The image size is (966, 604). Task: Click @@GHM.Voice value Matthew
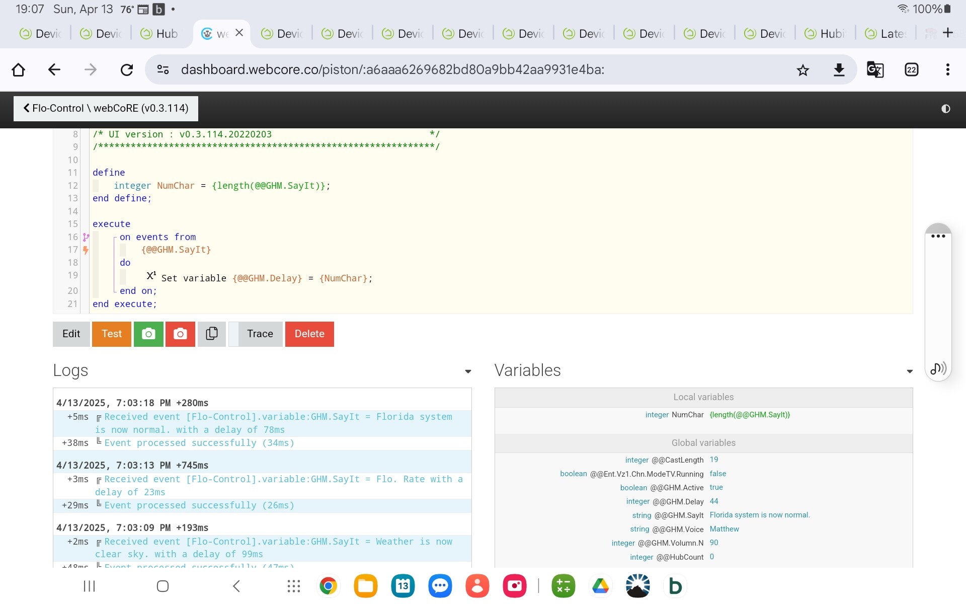(x=724, y=529)
